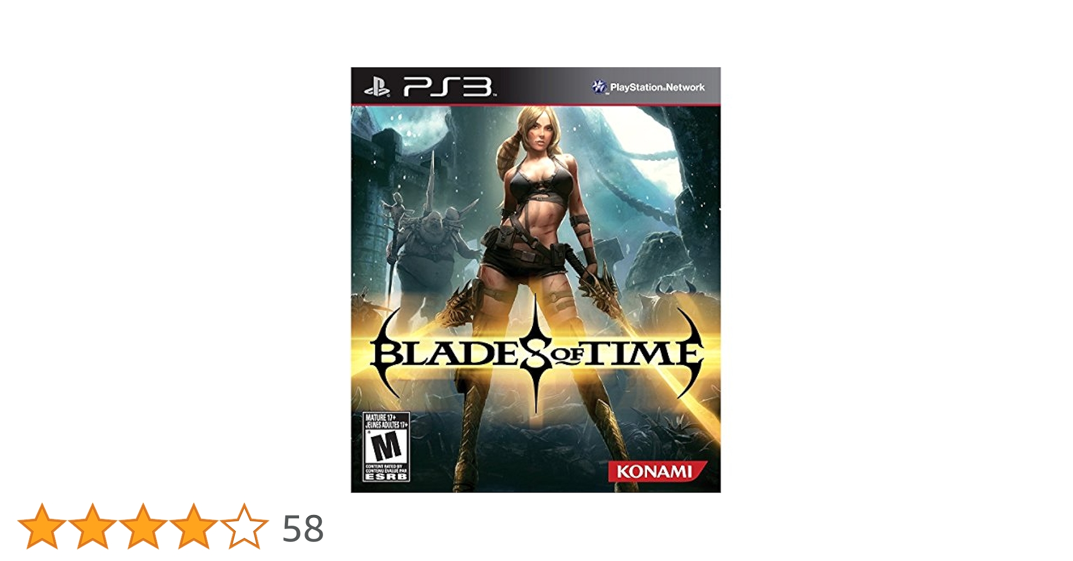The width and height of the screenshot is (1073, 561).
Task: Click the fourth filled rating star
Action: click(194, 526)
